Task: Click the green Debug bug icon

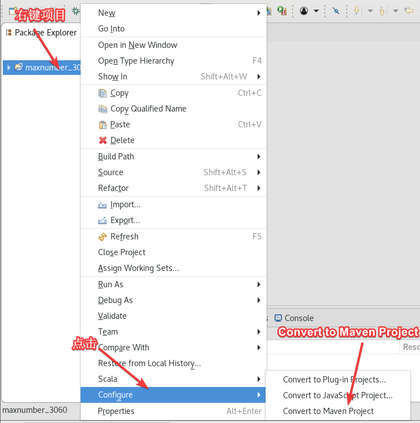Action: pos(76,11)
